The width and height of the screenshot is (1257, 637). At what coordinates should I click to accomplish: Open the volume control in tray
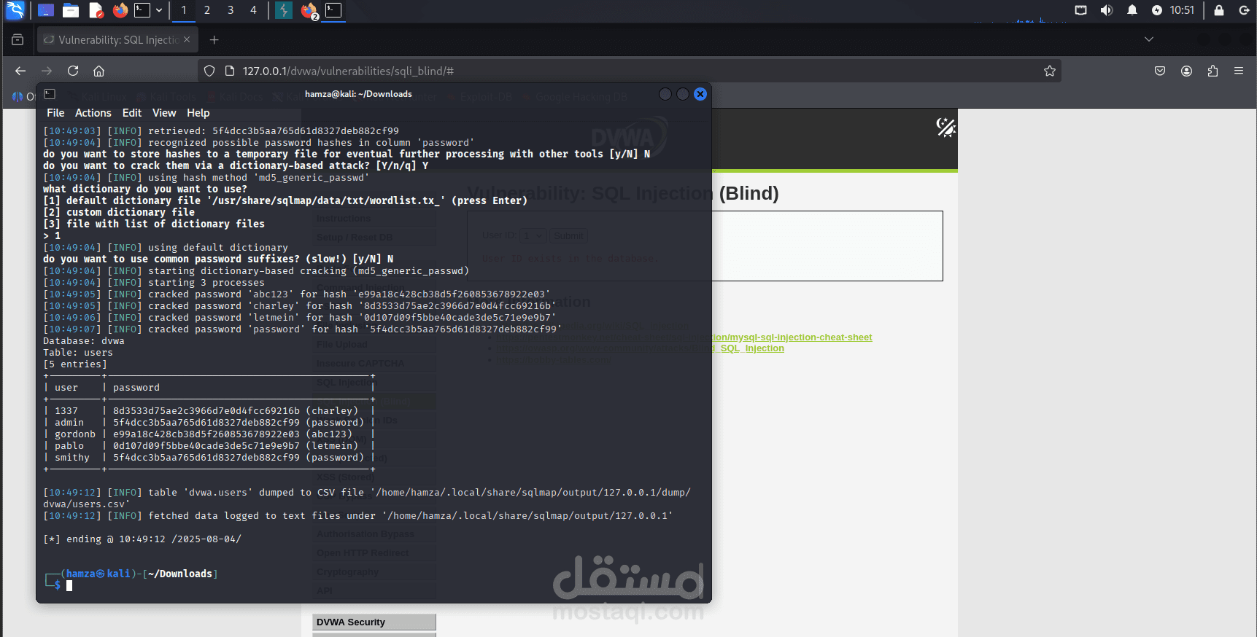1107,10
